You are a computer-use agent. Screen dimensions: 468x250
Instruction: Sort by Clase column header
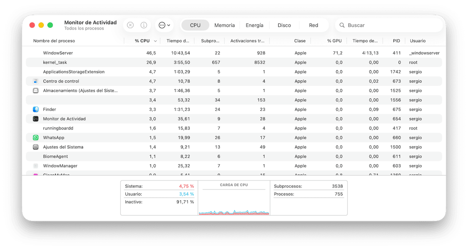coord(300,41)
